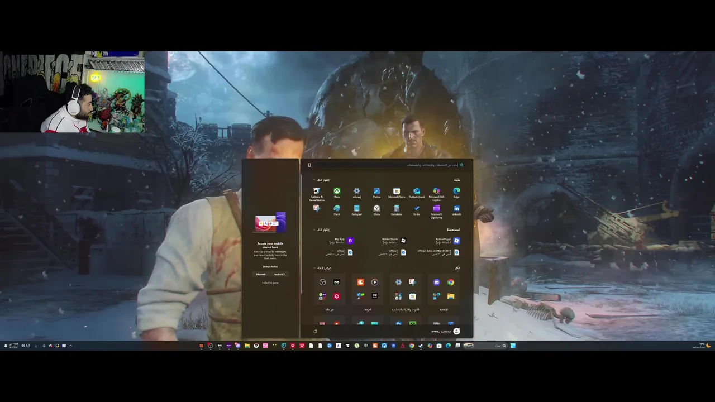The image size is (715, 402).
Task: Open recommended file offline1-fotox-2026021843014
Action: pos(438,252)
